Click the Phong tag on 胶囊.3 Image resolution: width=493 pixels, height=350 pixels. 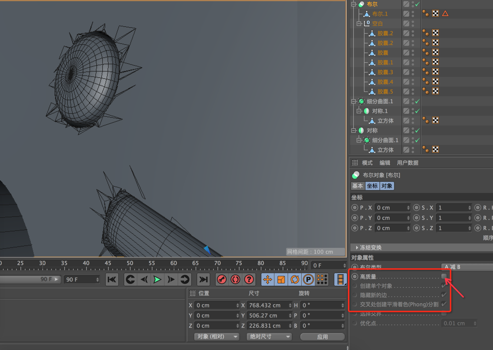[425, 71]
